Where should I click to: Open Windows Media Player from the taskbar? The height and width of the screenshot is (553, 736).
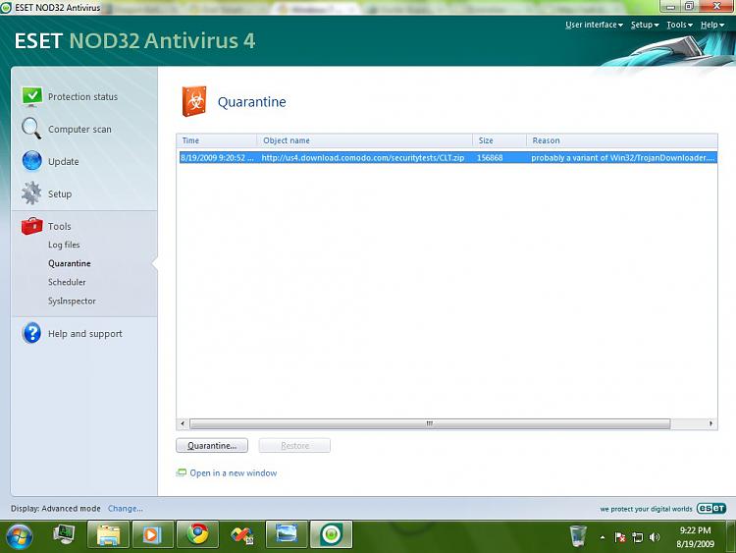[152, 534]
